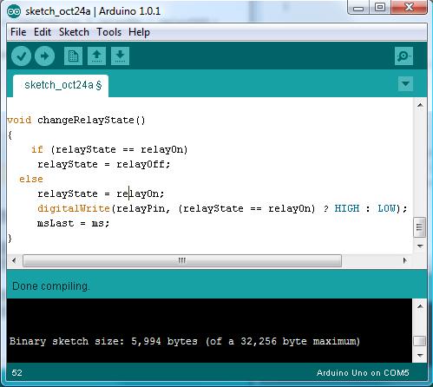Viewport: 433px width, 387px height.
Task: Open the Tools menu
Action: click(x=108, y=32)
